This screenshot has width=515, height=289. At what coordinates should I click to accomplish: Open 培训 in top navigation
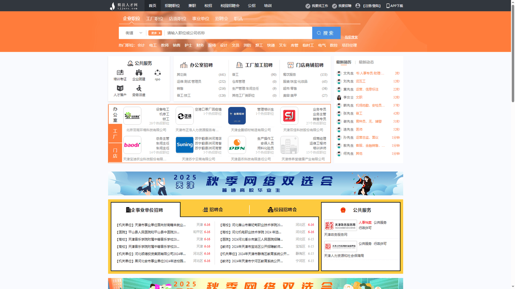pyautogui.click(x=268, y=6)
